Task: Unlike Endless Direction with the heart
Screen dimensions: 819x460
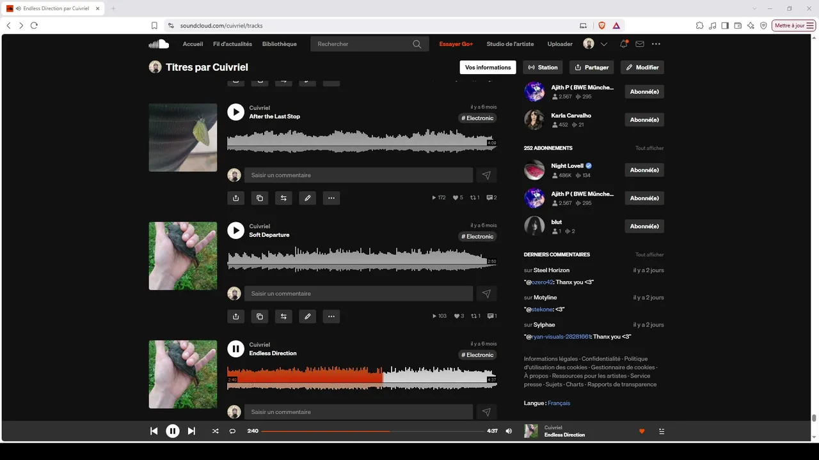Action: (x=642, y=431)
